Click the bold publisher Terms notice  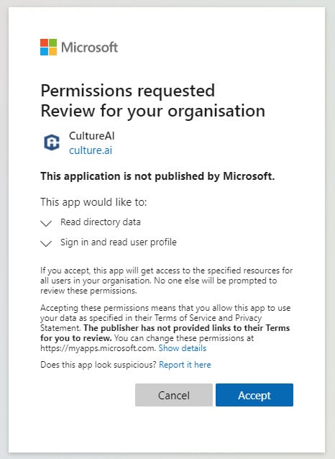165,333
